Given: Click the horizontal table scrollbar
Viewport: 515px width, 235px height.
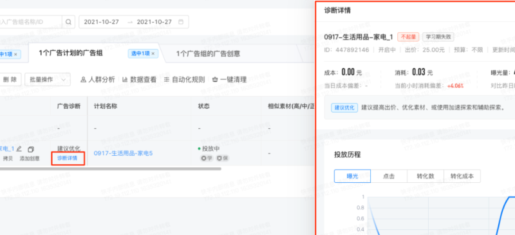Looking at the screenshot, I should (x=110, y=169).
